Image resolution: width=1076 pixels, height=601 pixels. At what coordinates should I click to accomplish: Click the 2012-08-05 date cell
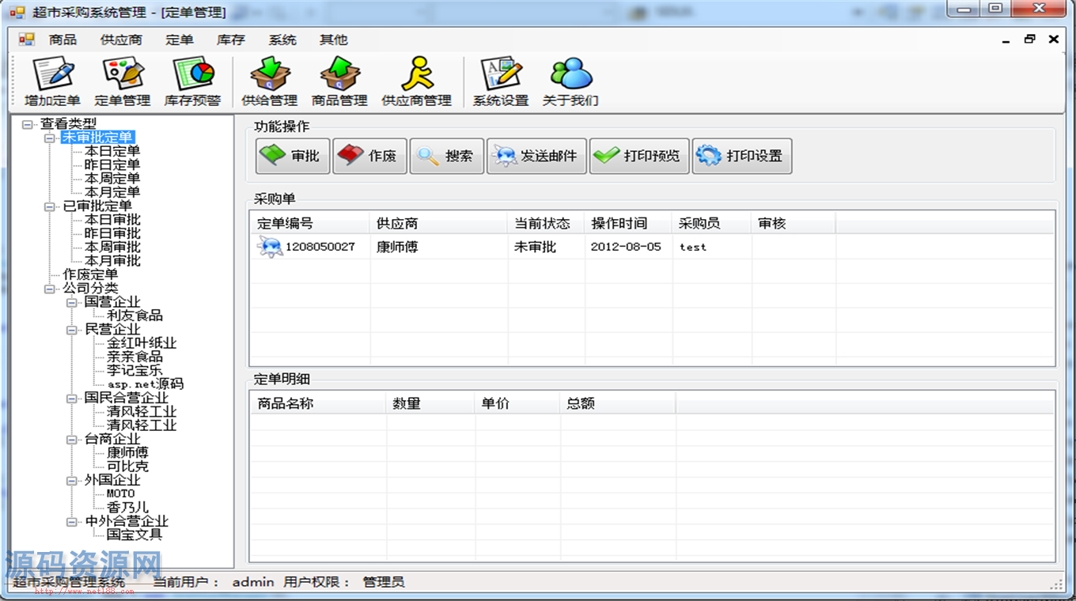[x=626, y=247]
